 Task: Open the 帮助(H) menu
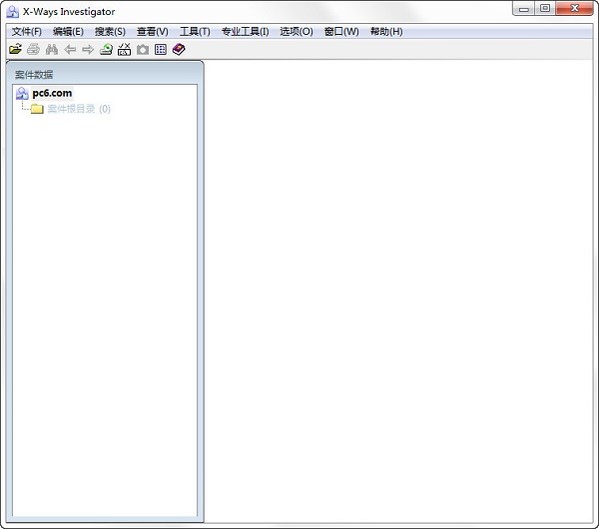pos(386,32)
